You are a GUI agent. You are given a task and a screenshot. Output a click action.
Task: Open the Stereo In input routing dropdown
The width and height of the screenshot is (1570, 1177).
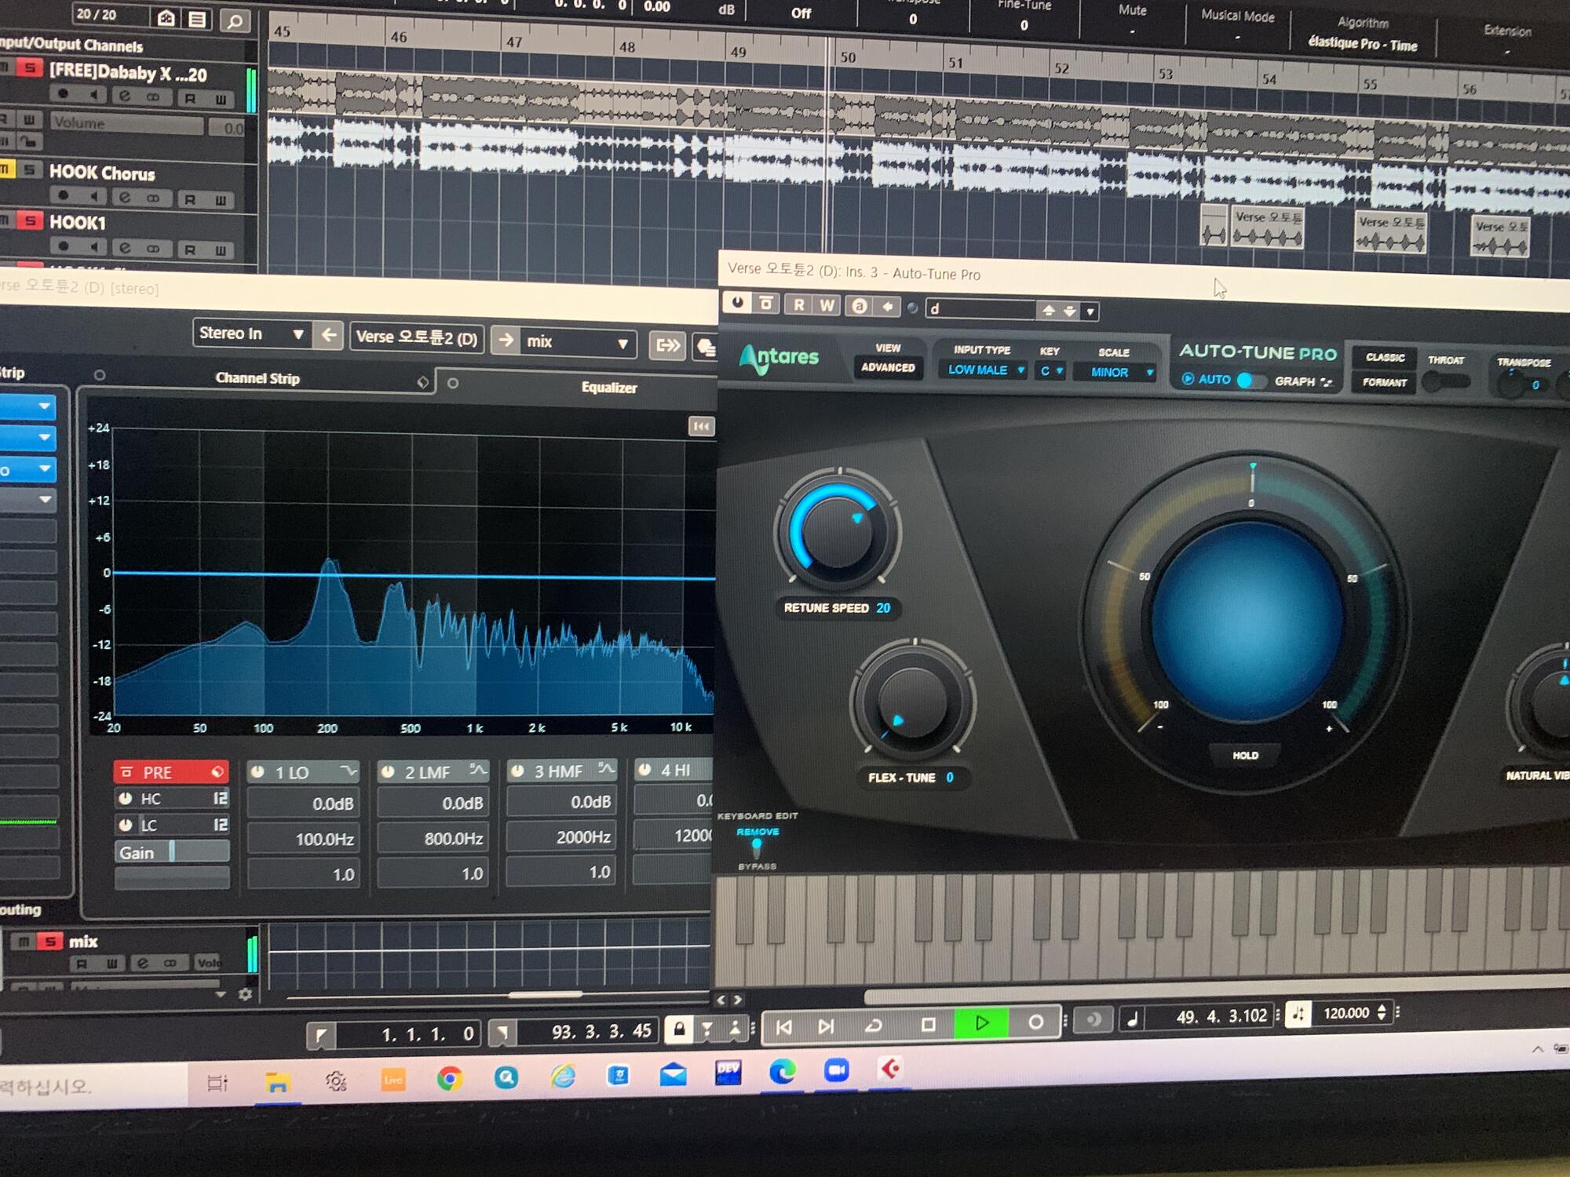point(250,333)
